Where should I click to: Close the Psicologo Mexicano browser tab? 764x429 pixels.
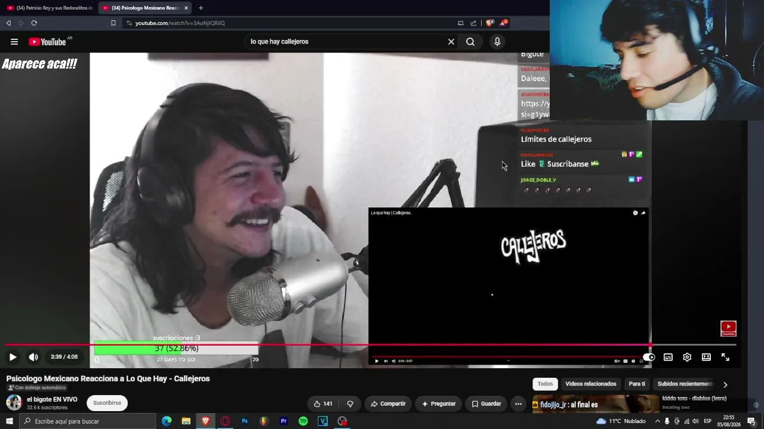(x=186, y=8)
